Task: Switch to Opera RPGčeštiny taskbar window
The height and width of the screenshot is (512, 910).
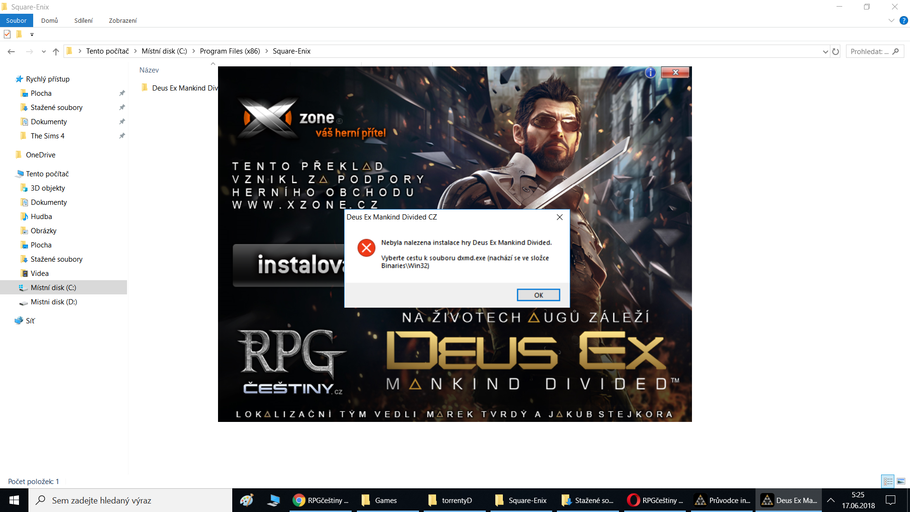Action: (x=655, y=500)
